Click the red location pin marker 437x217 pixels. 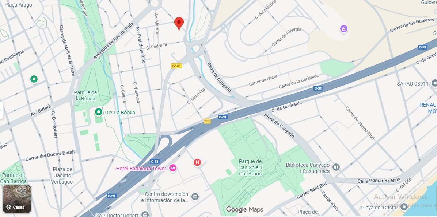pos(179,23)
